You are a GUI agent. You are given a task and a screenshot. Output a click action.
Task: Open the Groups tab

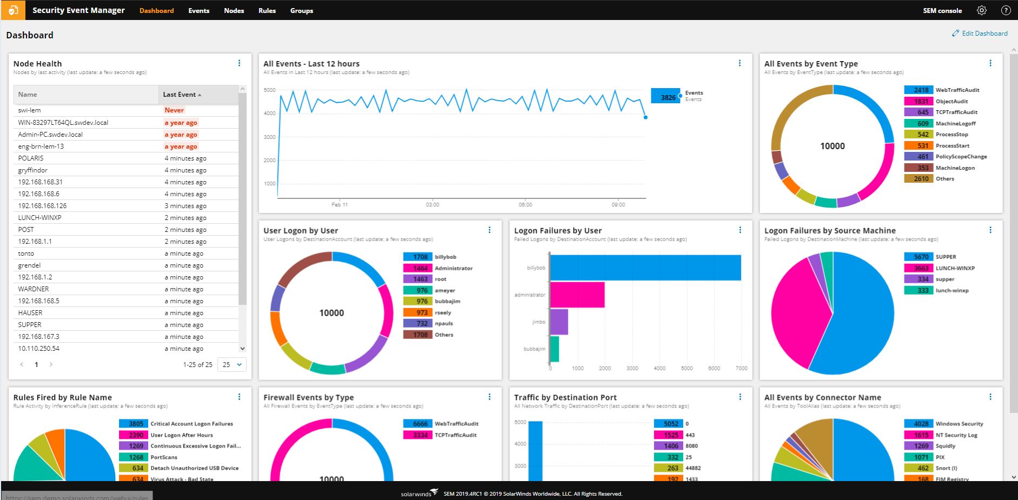[302, 11]
